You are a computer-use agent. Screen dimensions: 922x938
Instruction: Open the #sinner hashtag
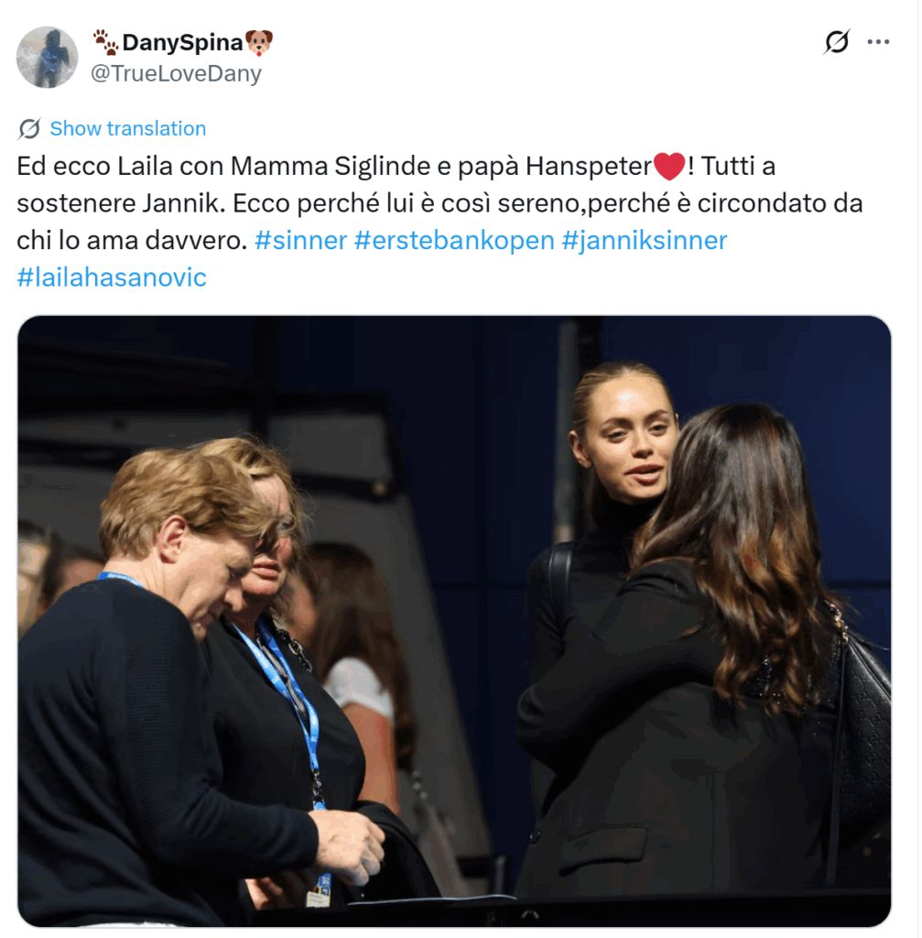300,241
